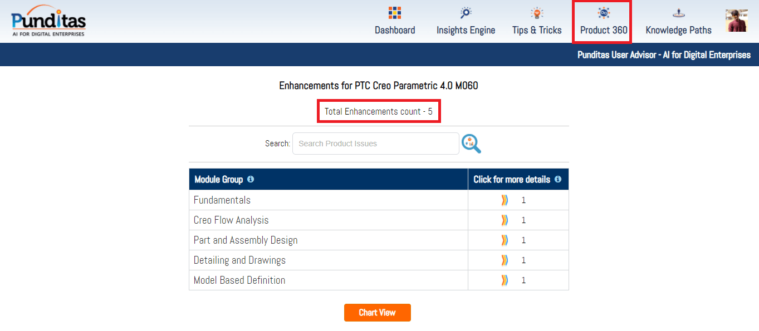Click the Product 360 icon

(603, 13)
